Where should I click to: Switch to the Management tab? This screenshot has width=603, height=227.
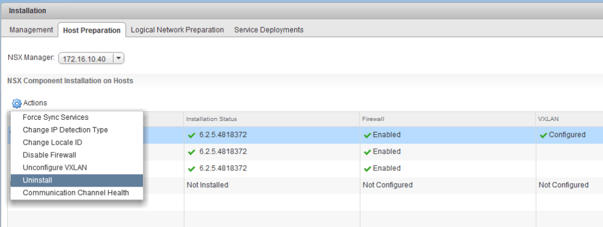coord(31,30)
